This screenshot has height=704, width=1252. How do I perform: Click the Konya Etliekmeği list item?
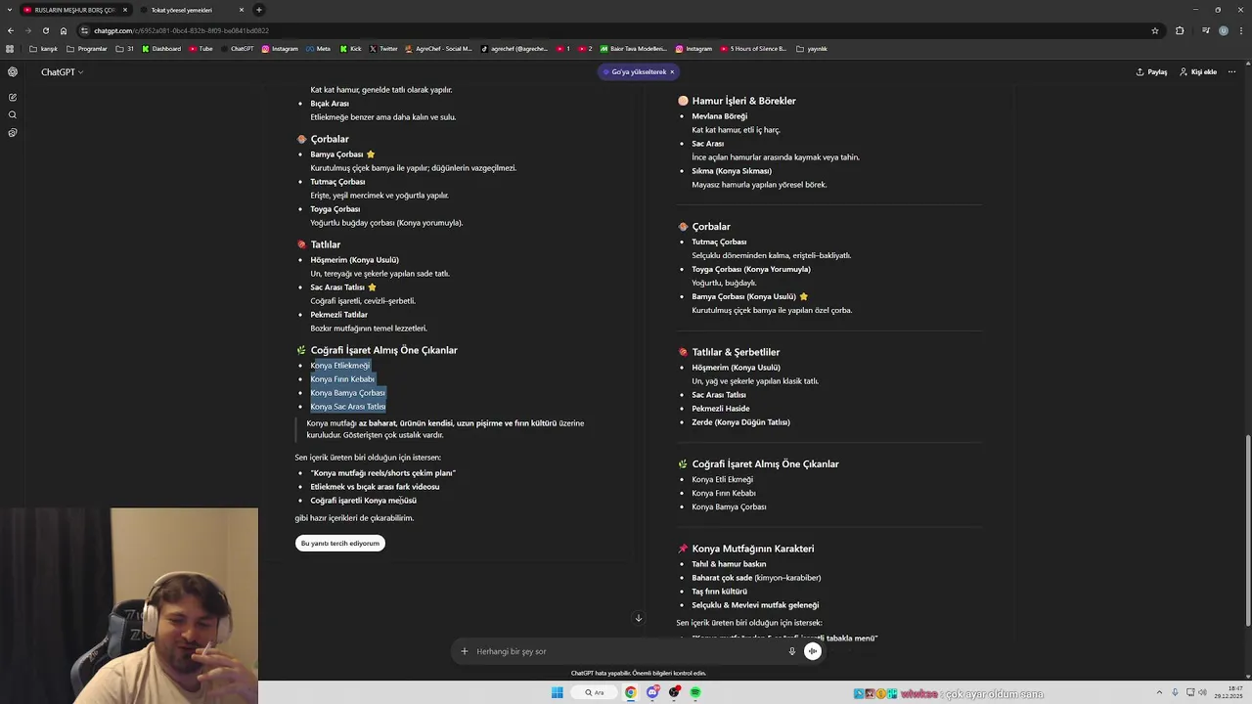340,366
